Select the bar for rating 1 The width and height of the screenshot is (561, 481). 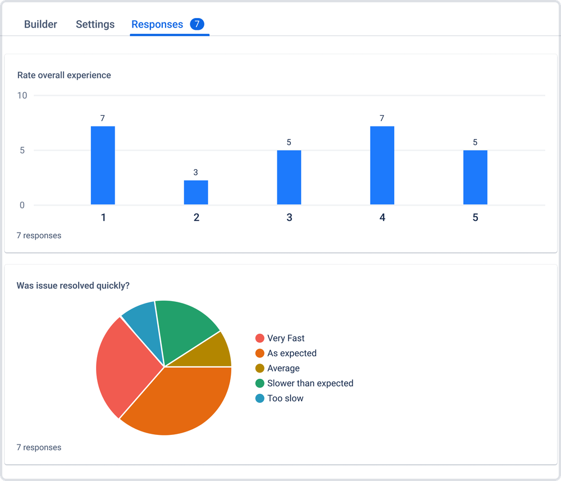[x=103, y=165]
